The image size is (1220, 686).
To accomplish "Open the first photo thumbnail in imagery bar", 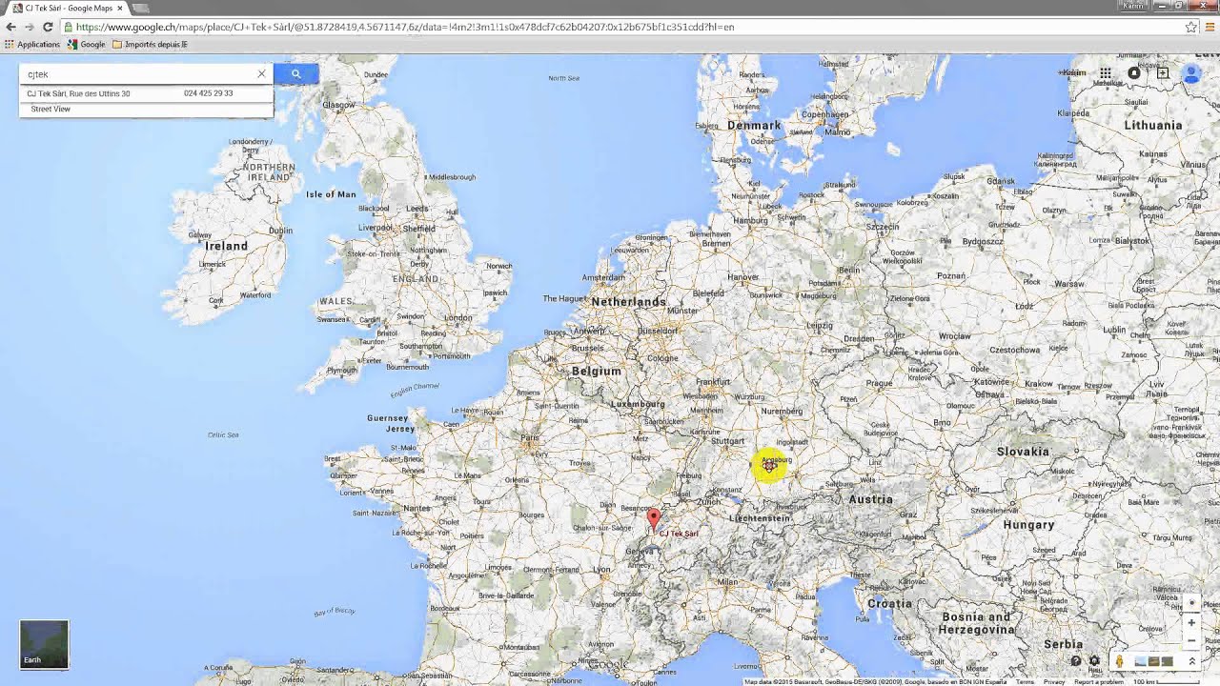I will (1140, 661).
